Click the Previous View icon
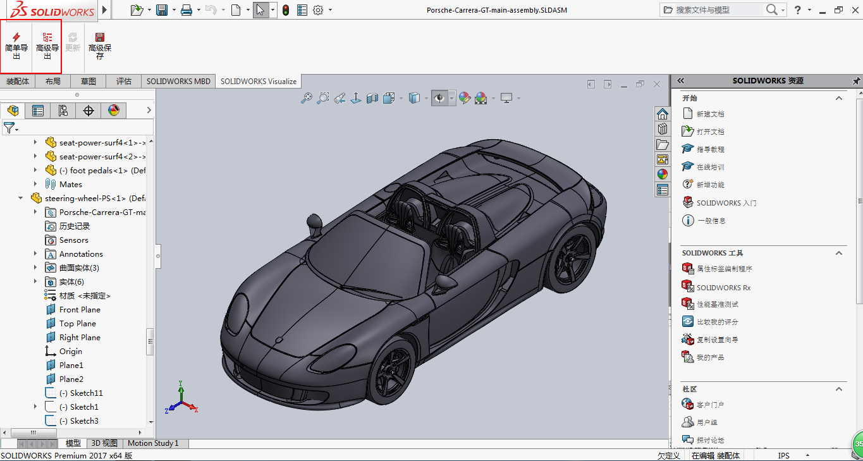 click(340, 98)
